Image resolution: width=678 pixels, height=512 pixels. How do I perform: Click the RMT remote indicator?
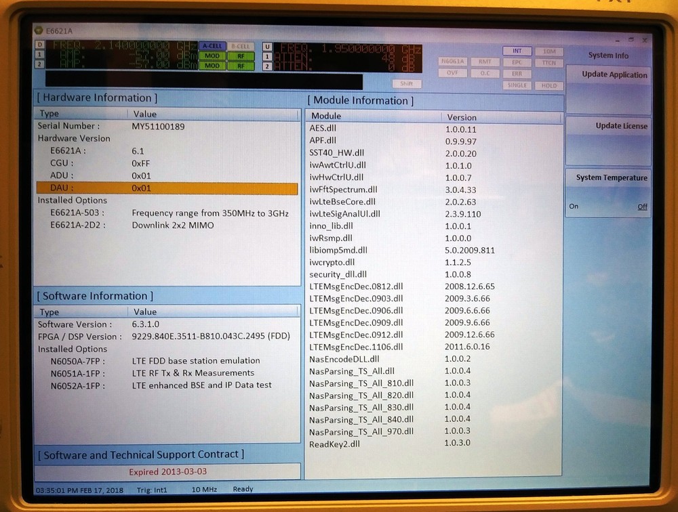485,62
